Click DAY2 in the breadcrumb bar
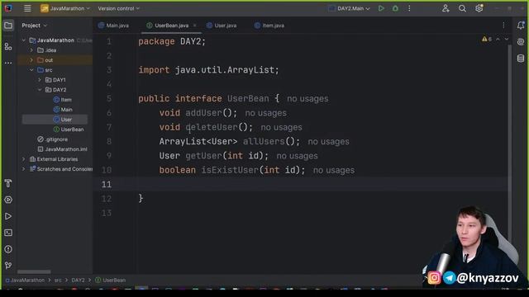529x297 pixels. click(x=78, y=280)
